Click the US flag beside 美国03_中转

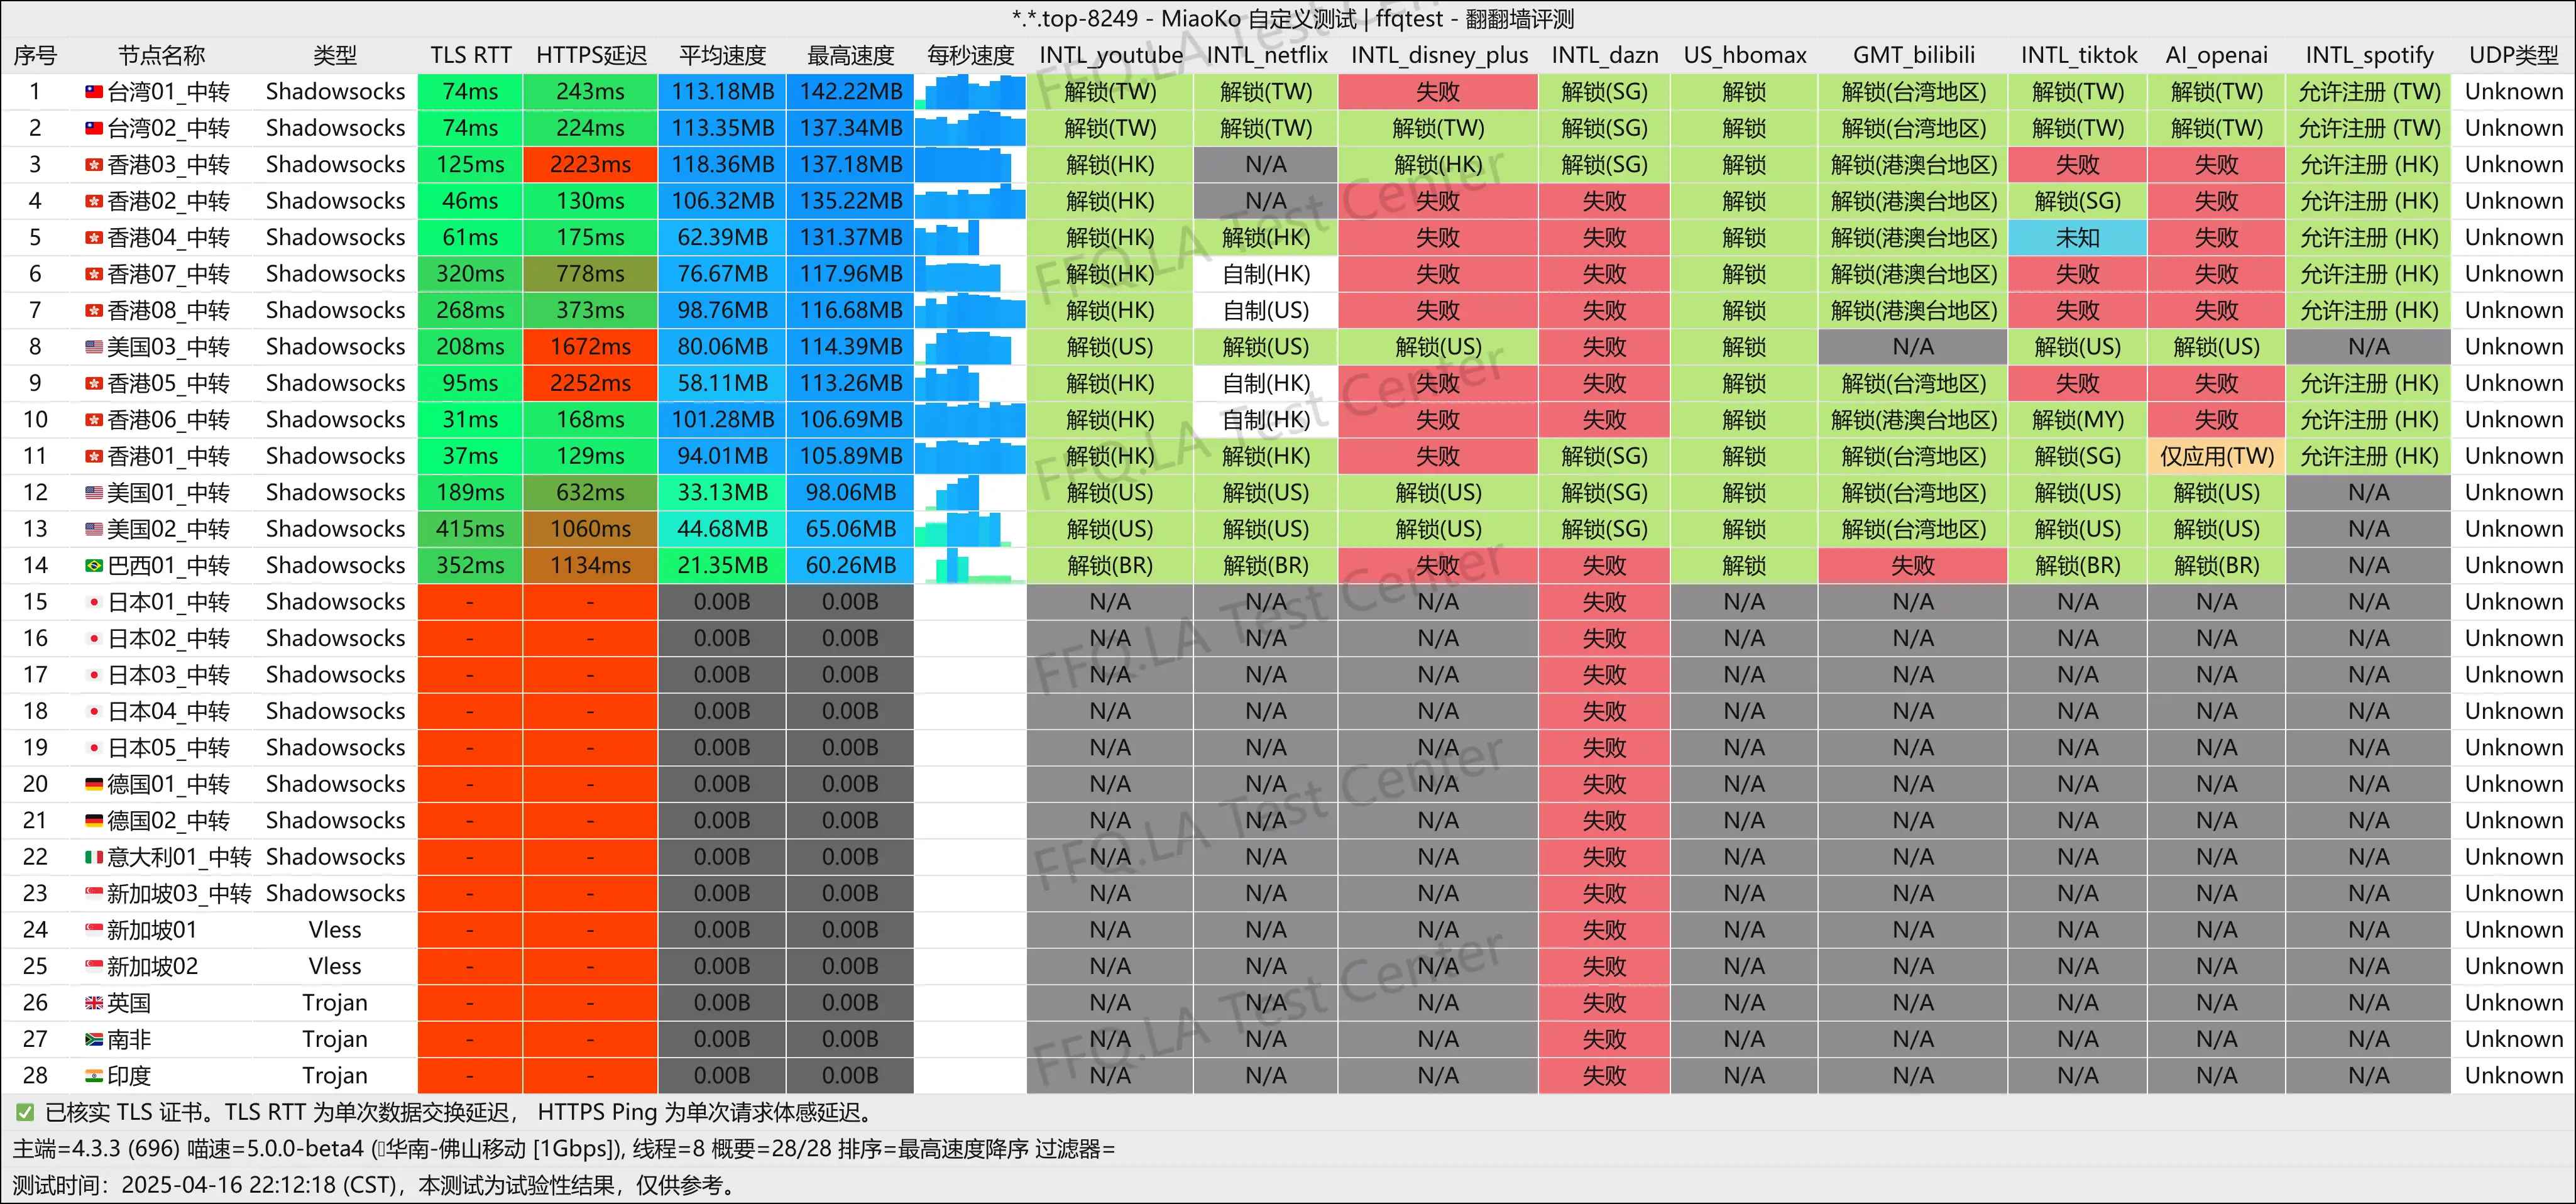click(x=93, y=347)
